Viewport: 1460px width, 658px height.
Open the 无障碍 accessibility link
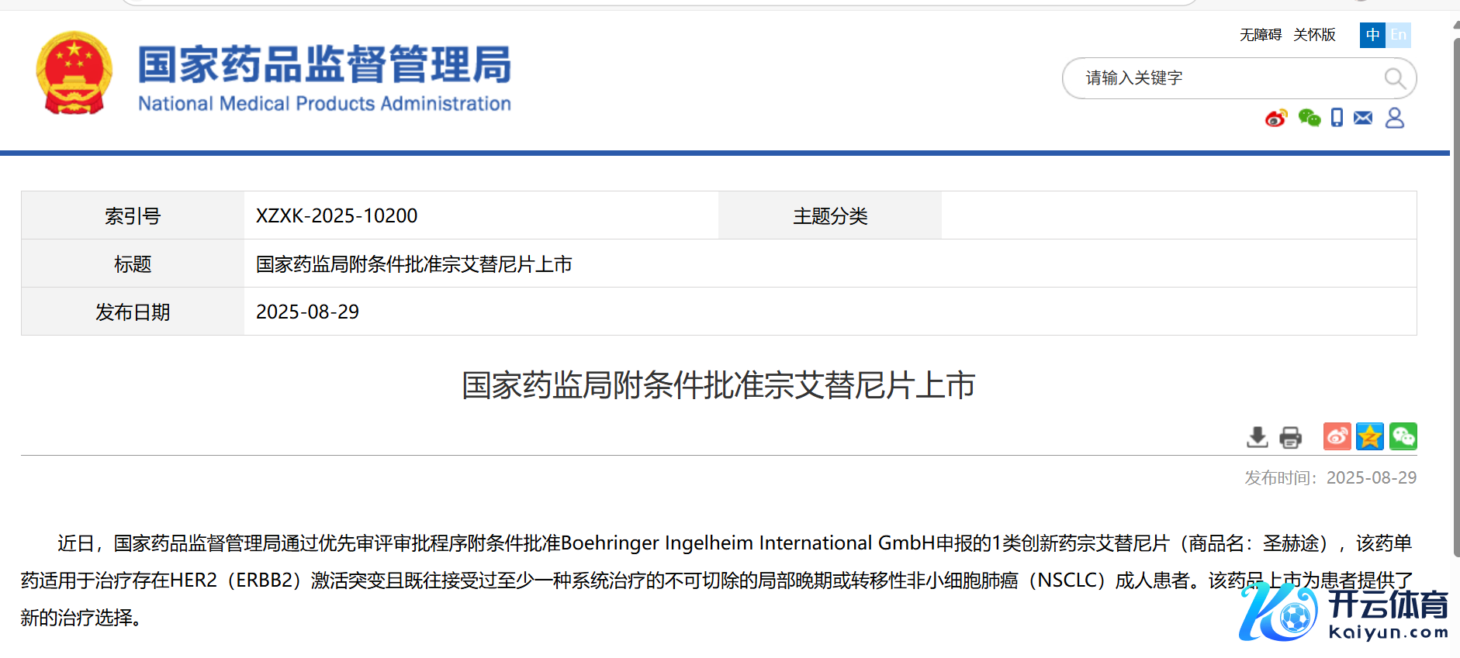coord(1260,35)
